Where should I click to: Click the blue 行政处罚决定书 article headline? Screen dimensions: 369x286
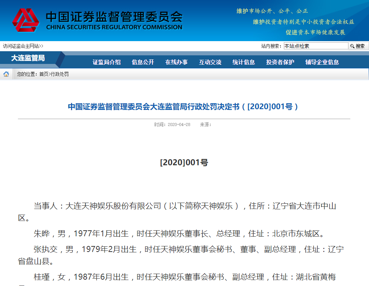coord(183,107)
